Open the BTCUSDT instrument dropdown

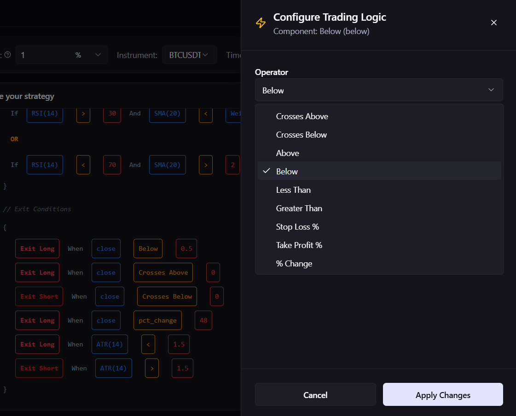click(x=189, y=55)
